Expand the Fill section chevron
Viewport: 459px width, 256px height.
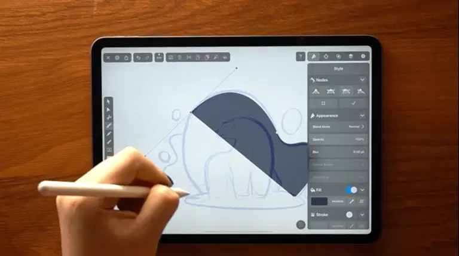362,190
